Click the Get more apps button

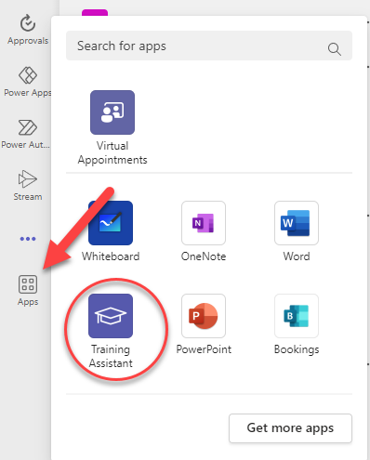(x=290, y=428)
